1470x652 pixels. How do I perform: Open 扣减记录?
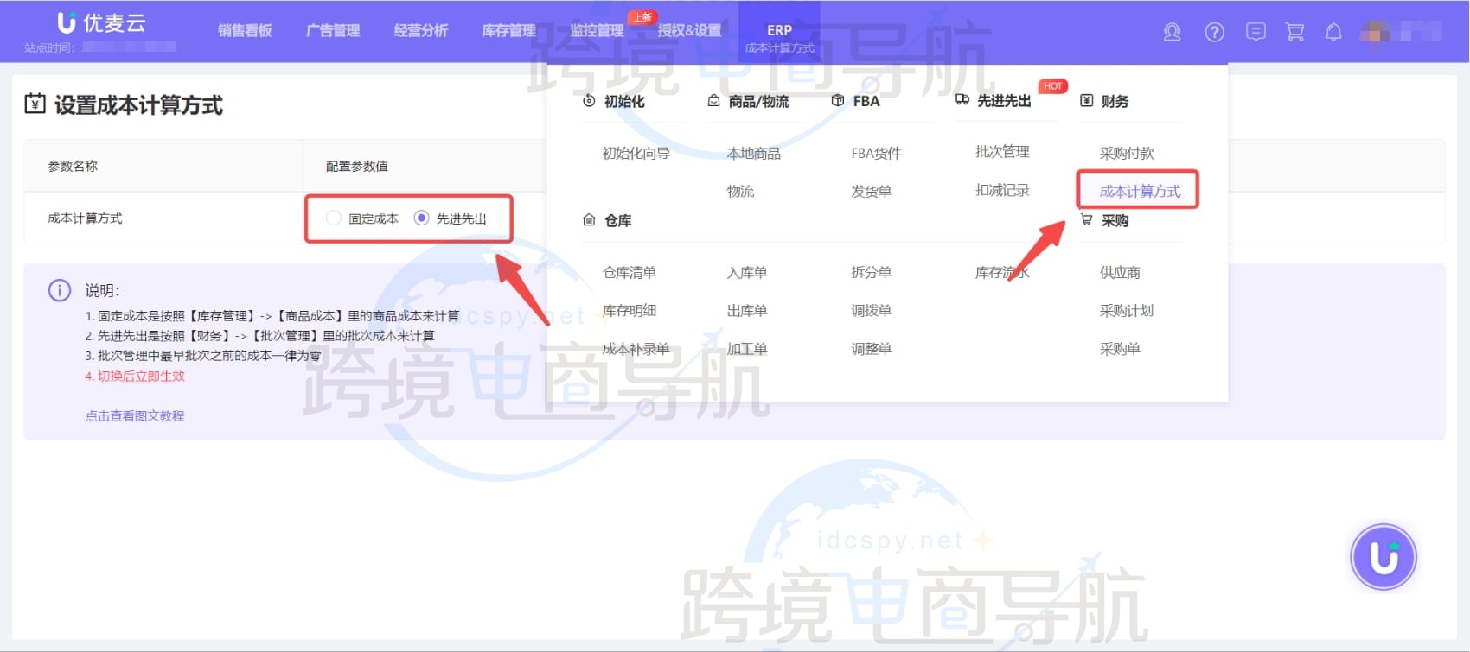click(x=1002, y=190)
